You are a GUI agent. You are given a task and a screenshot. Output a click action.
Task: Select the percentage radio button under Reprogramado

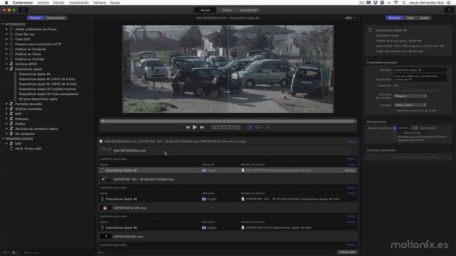(394, 128)
